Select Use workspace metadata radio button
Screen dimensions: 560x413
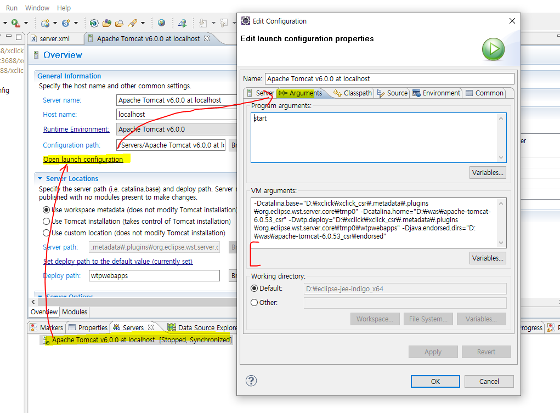(x=46, y=210)
